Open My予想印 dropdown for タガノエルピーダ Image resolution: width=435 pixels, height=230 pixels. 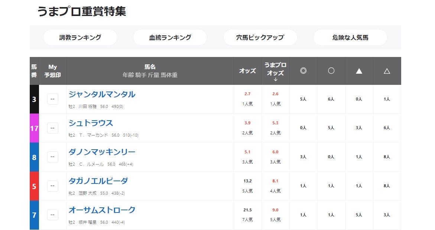click(x=53, y=186)
